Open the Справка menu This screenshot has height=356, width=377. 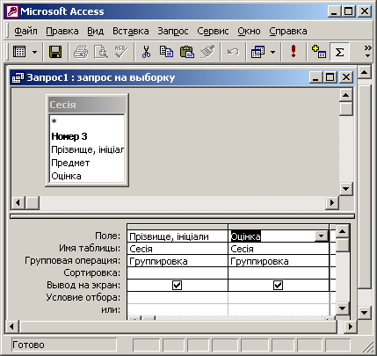pos(288,31)
